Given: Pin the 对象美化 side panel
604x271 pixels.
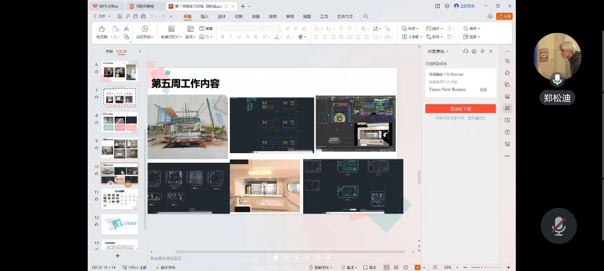Looking at the screenshot, I should tap(482, 52).
